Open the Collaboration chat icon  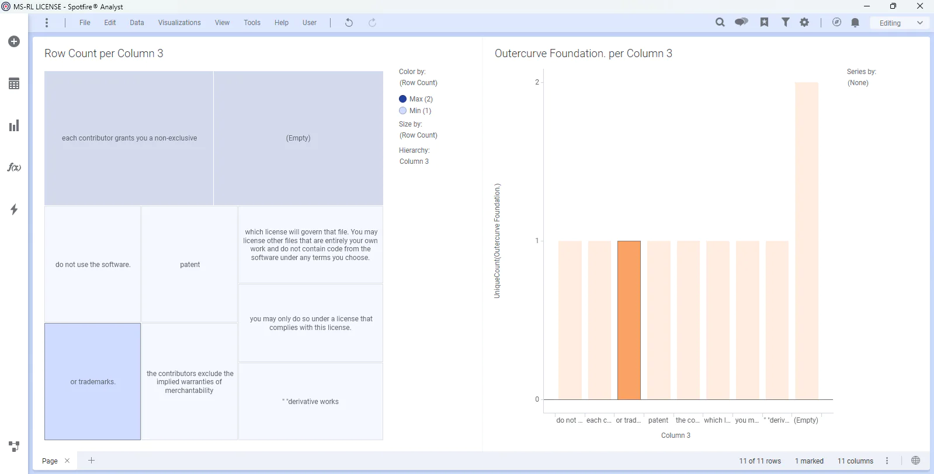(x=741, y=22)
